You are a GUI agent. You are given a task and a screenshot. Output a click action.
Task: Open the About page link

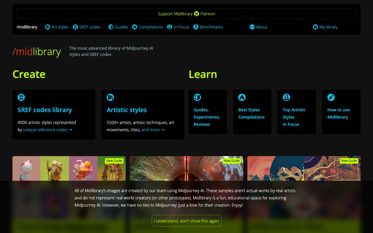tap(259, 27)
